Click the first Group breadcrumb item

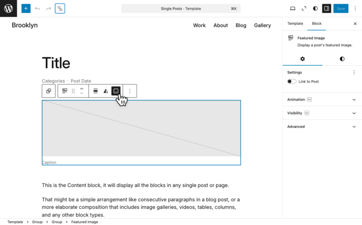point(37,222)
